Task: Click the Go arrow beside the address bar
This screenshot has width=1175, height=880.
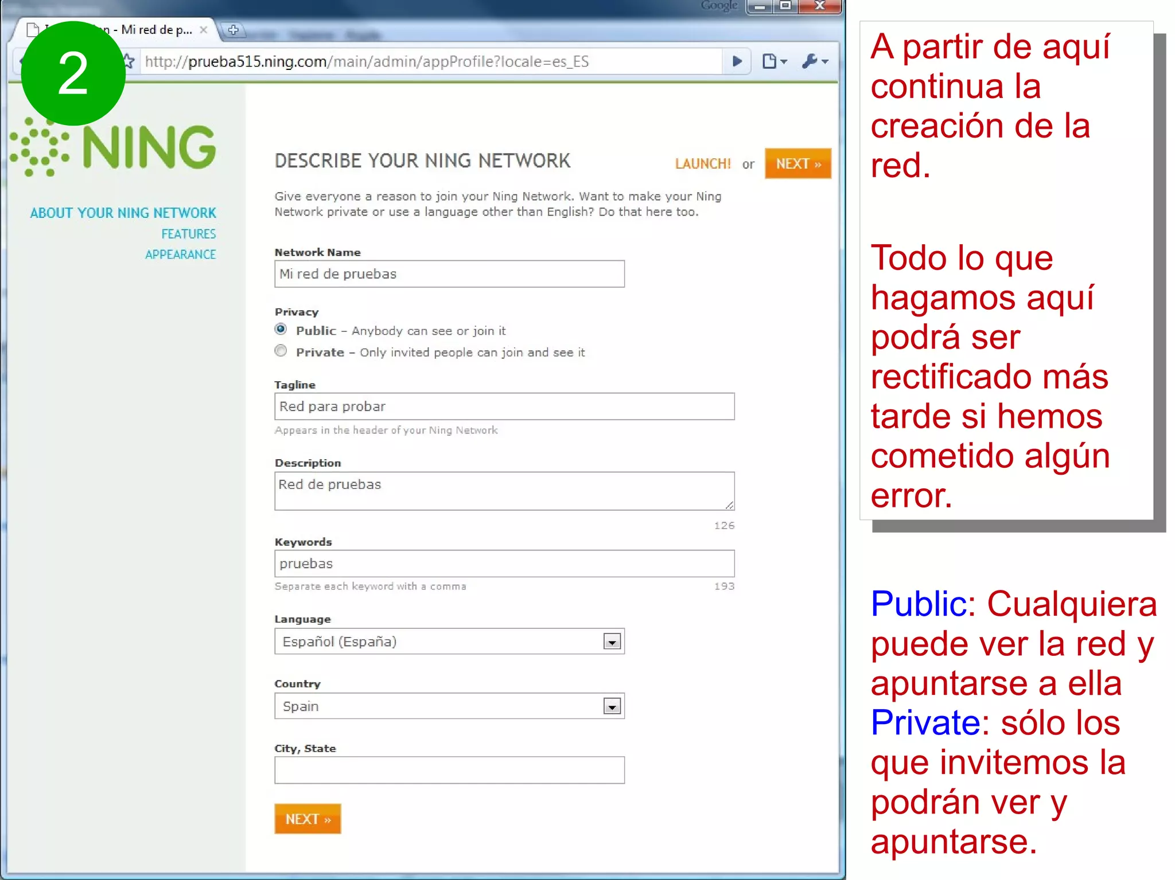Action: (737, 61)
